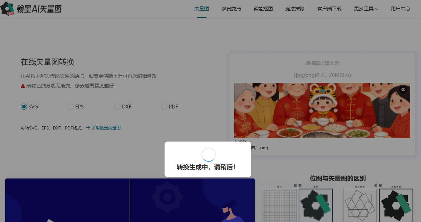Open the 智能抠图 page

[263, 9]
